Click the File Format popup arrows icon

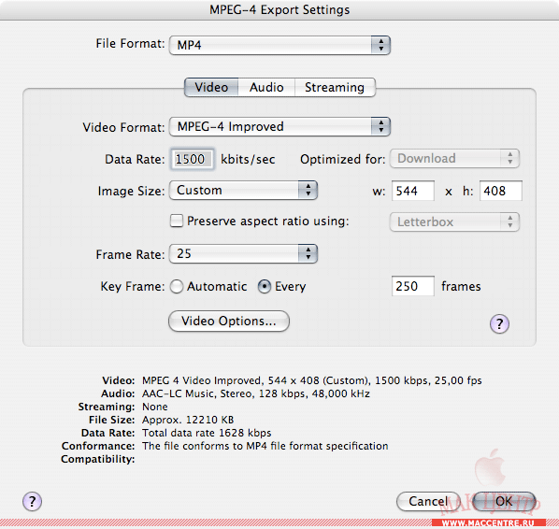[x=380, y=45]
